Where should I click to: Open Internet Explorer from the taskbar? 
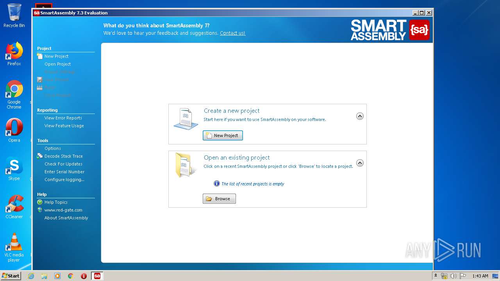31,276
